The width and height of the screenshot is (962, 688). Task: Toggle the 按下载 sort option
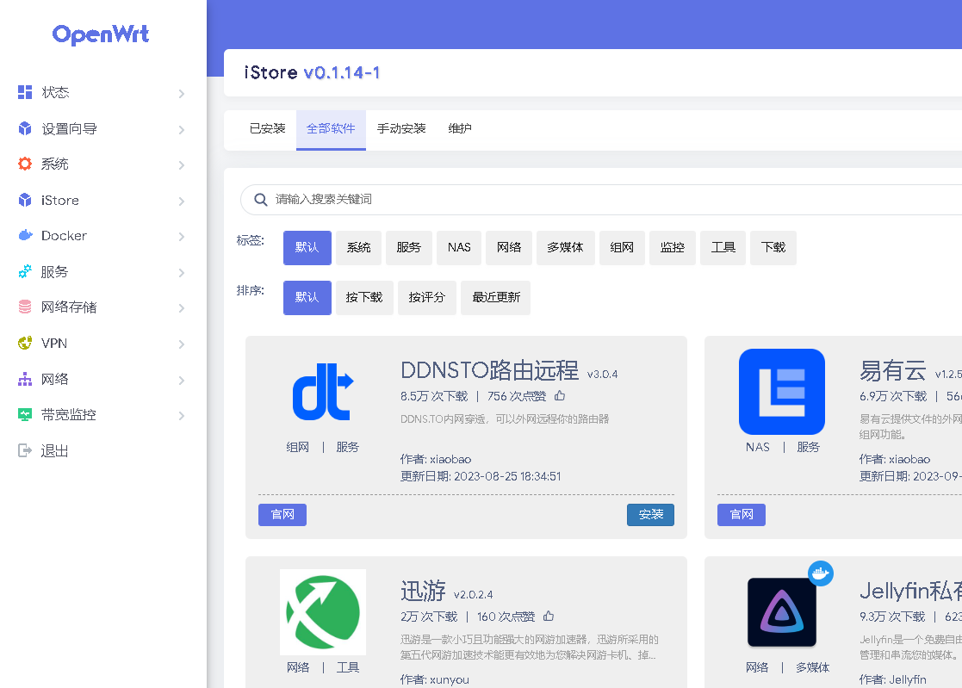[363, 297]
